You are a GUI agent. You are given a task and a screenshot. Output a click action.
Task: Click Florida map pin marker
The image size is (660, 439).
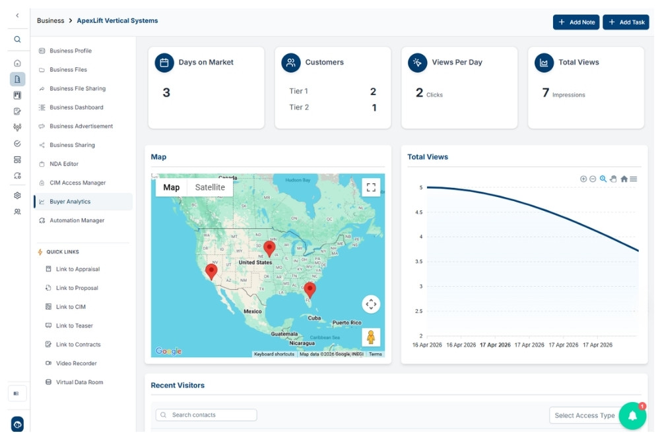pyautogui.click(x=310, y=290)
